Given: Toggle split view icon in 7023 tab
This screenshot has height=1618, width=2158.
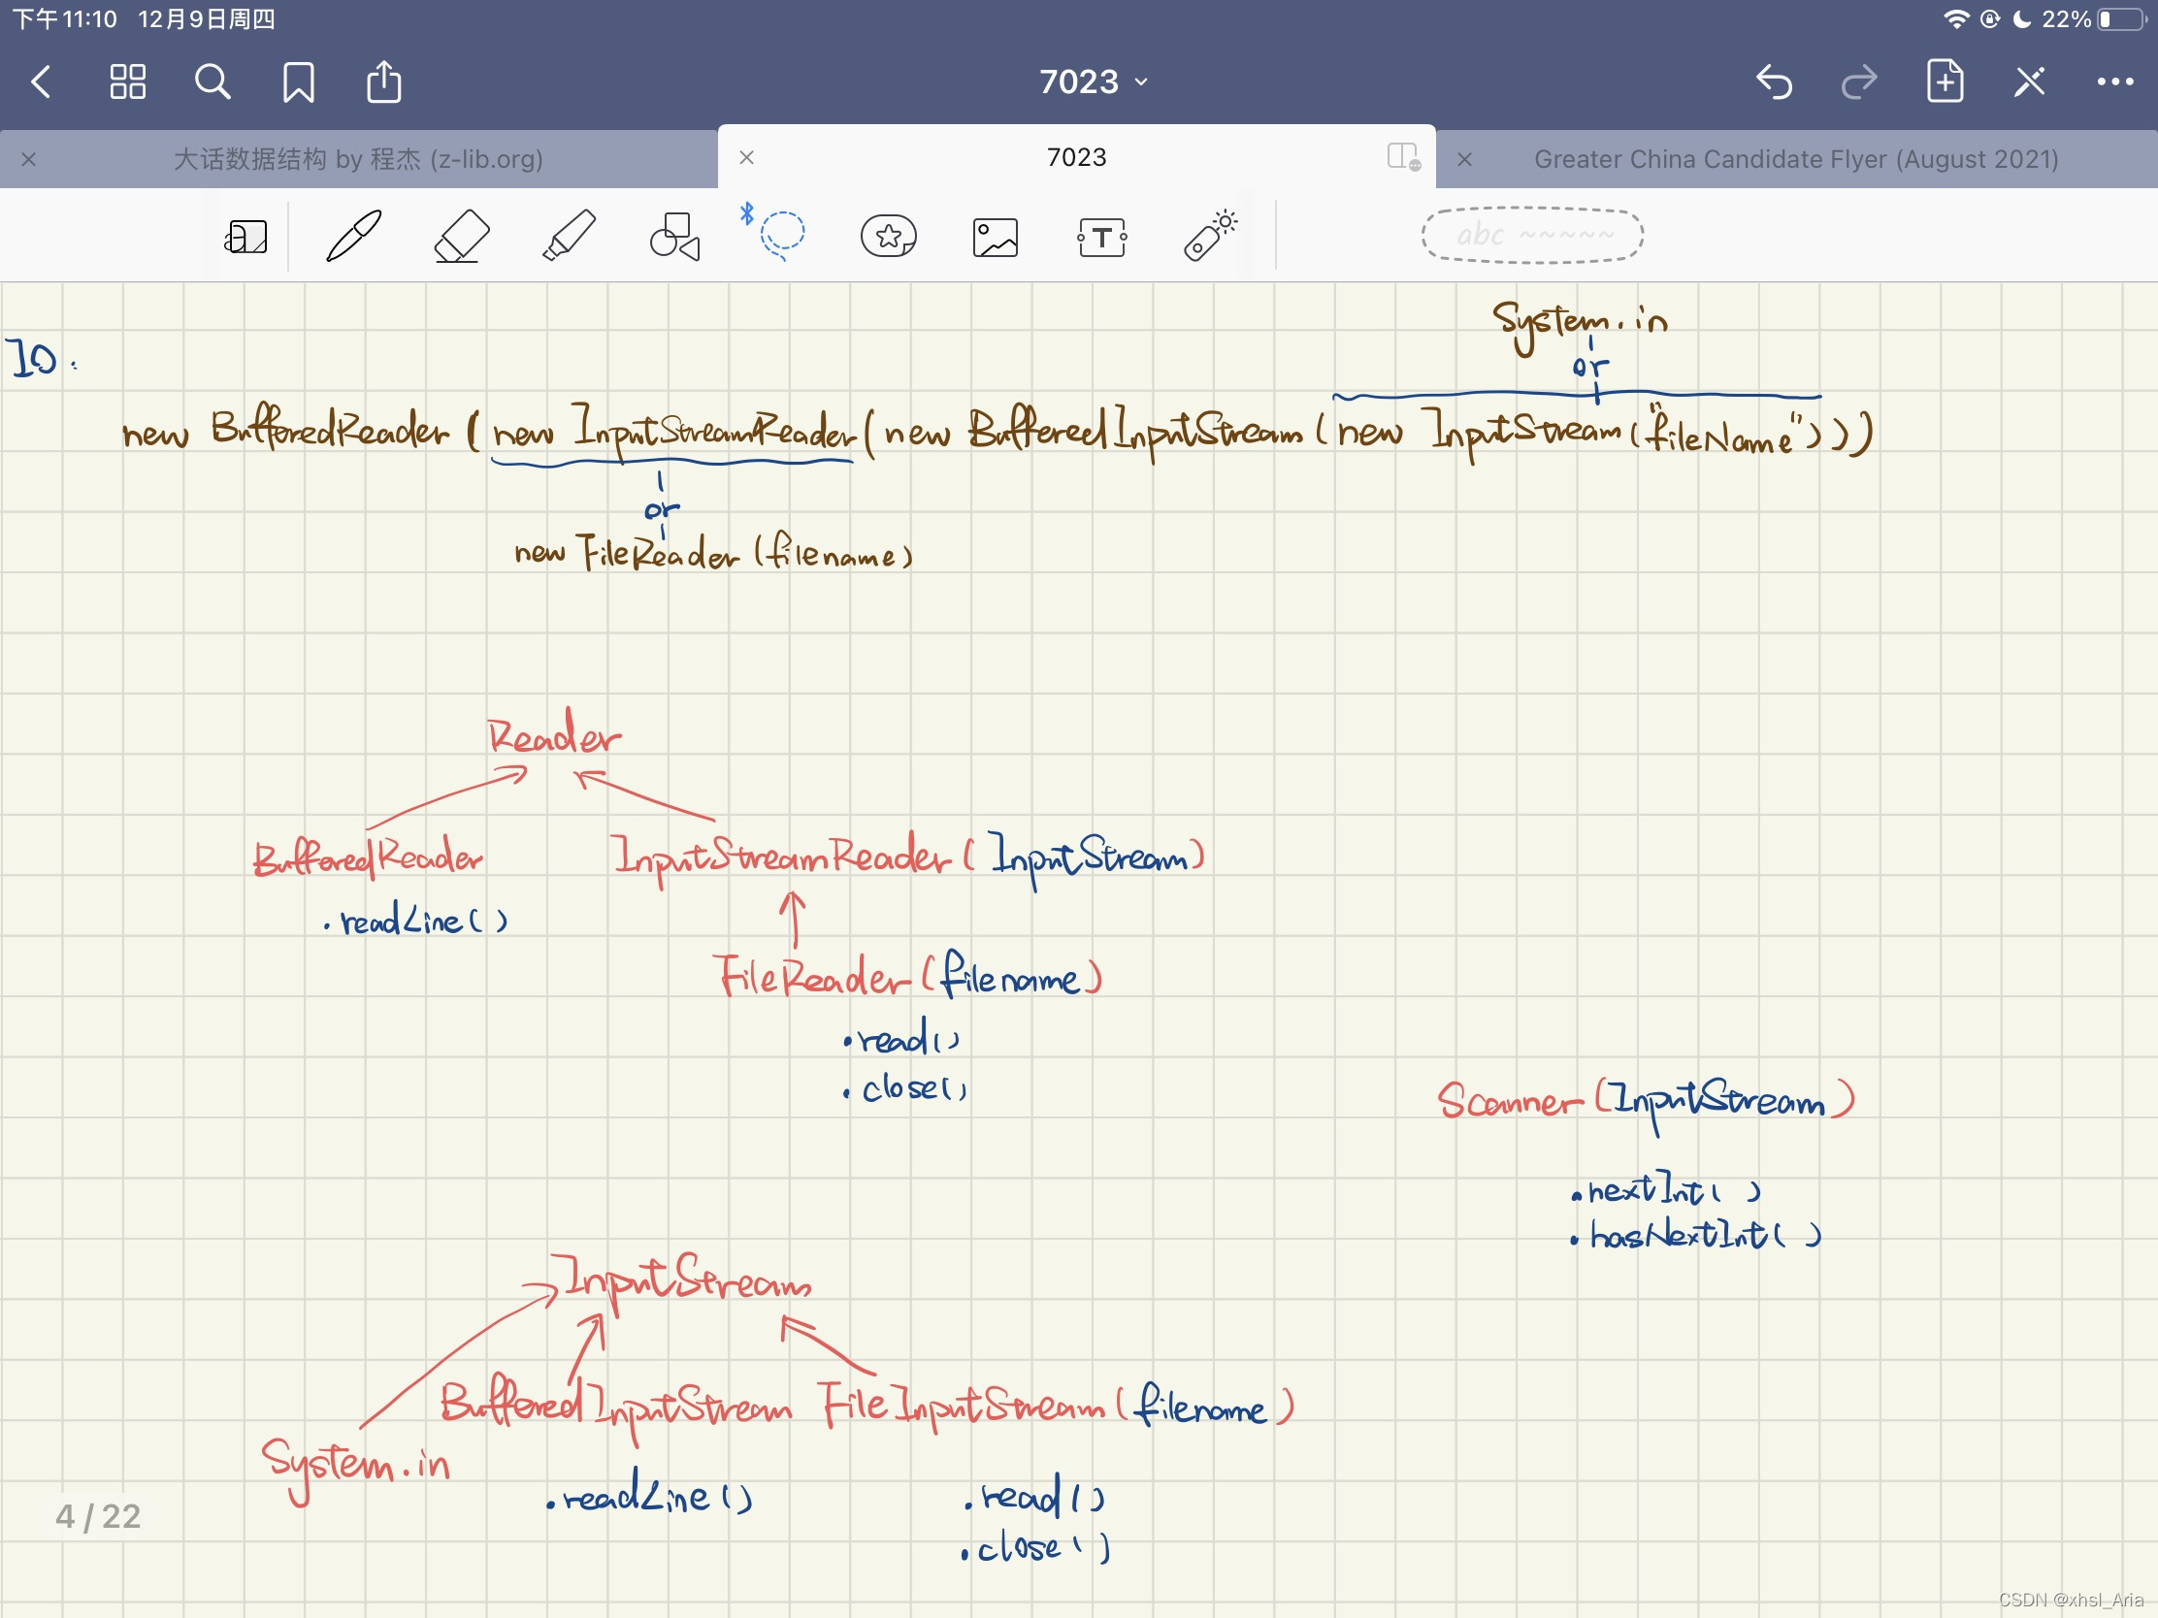Looking at the screenshot, I should 1403,156.
